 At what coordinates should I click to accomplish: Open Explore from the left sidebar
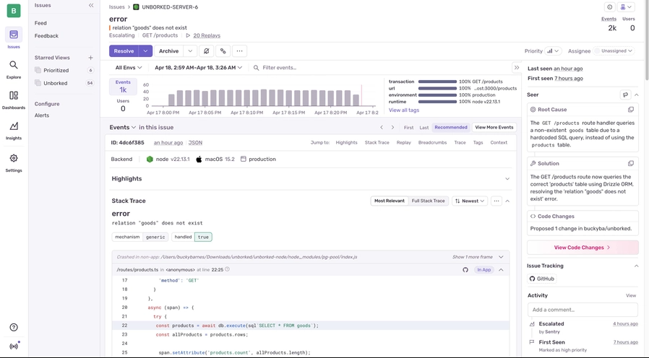14,69
